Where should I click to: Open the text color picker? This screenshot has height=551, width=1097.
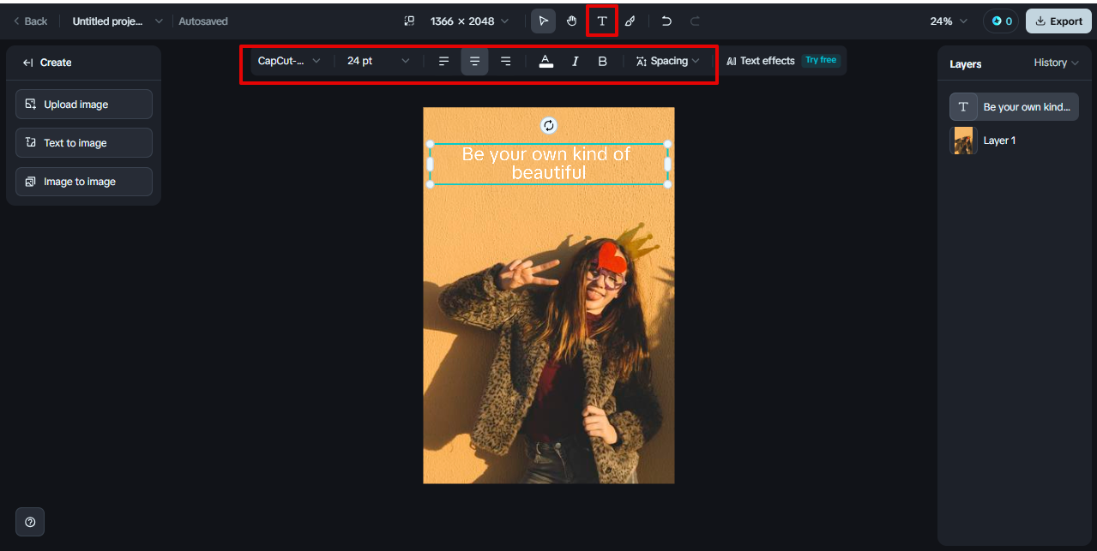click(x=545, y=61)
